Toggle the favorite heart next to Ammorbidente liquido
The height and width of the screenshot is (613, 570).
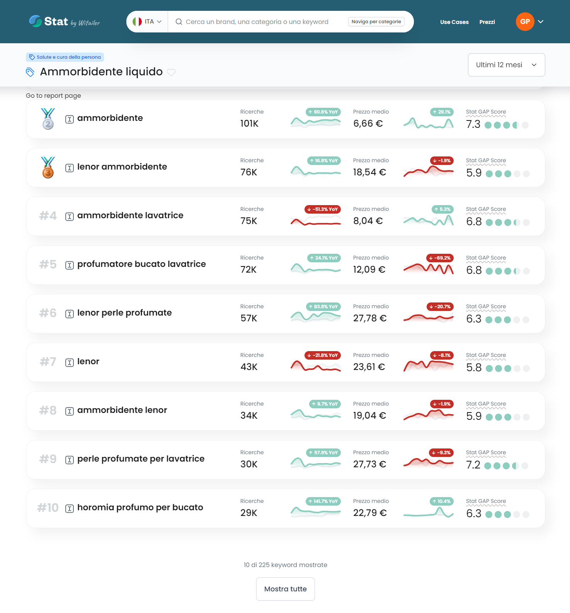pyautogui.click(x=171, y=72)
